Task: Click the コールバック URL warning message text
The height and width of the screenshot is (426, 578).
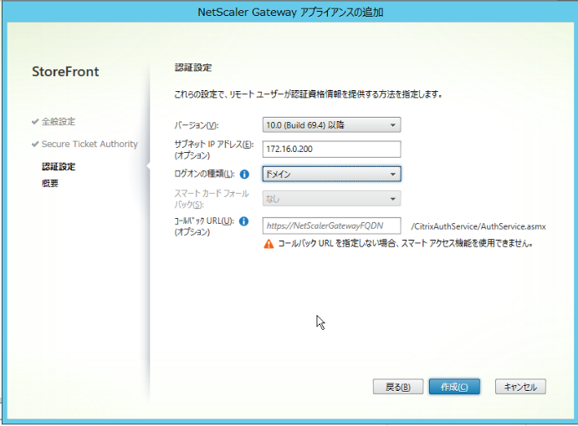Action: [x=405, y=243]
